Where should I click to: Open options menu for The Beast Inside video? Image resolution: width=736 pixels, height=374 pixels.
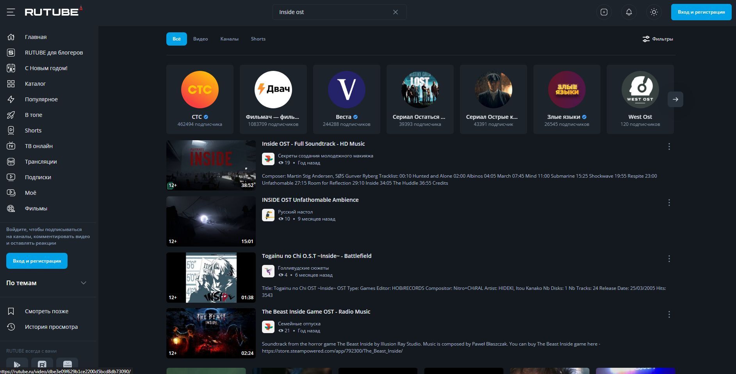pos(669,314)
